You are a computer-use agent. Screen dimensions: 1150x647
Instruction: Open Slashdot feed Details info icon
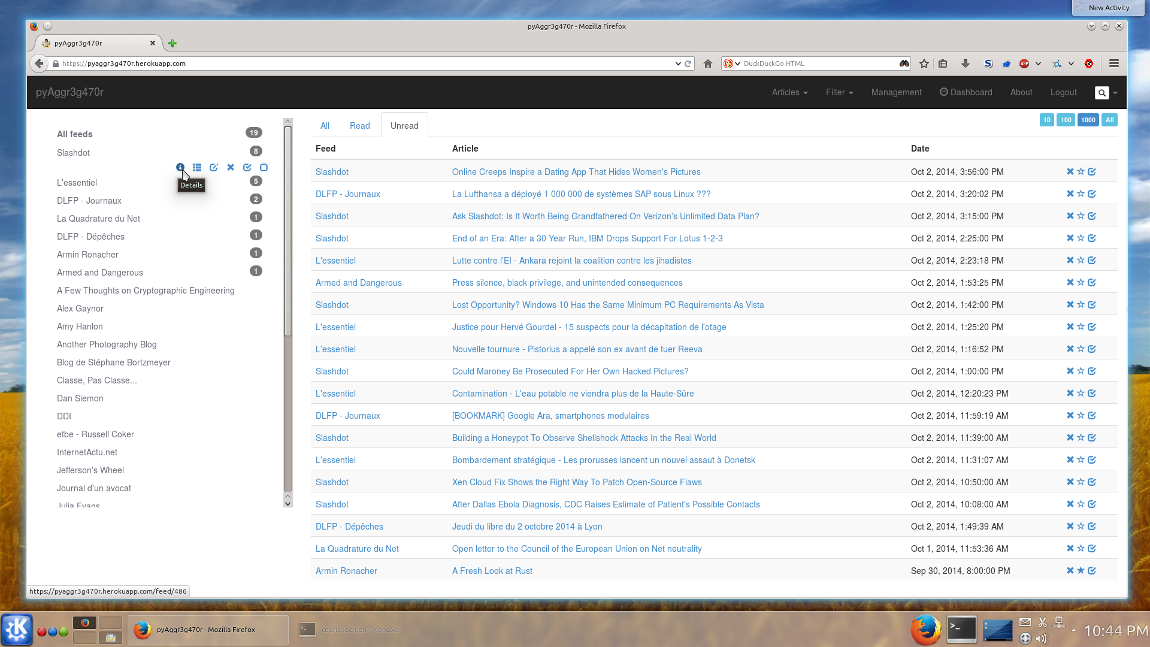click(180, 168)
